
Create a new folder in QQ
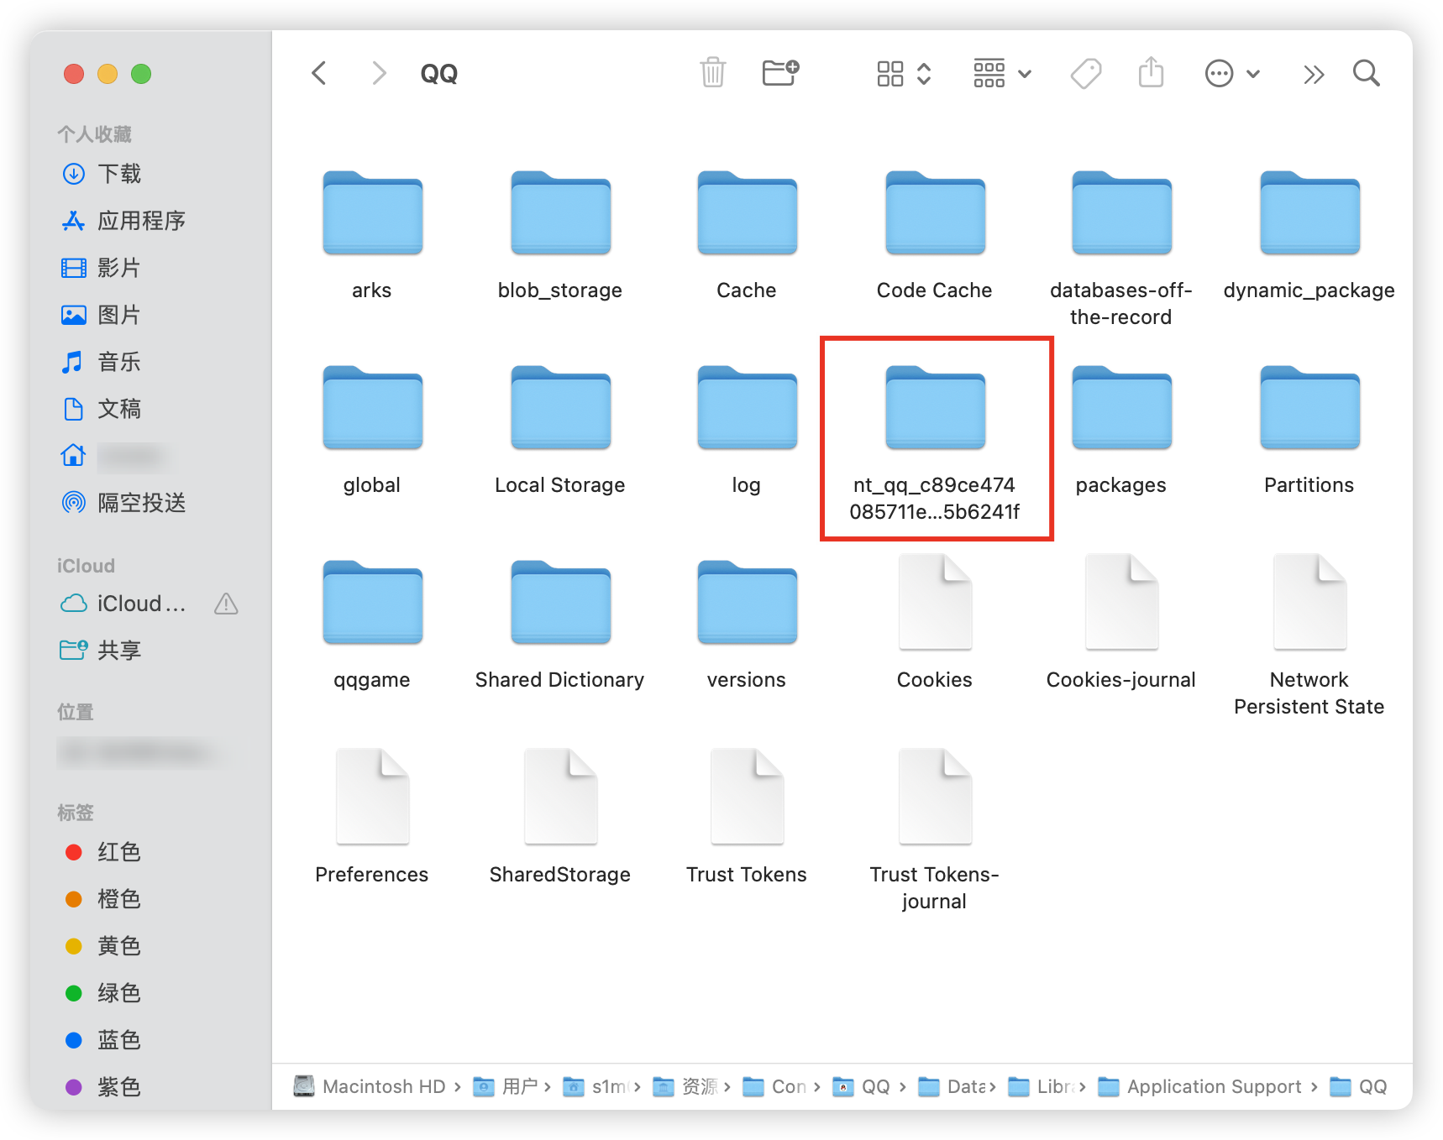780,73
